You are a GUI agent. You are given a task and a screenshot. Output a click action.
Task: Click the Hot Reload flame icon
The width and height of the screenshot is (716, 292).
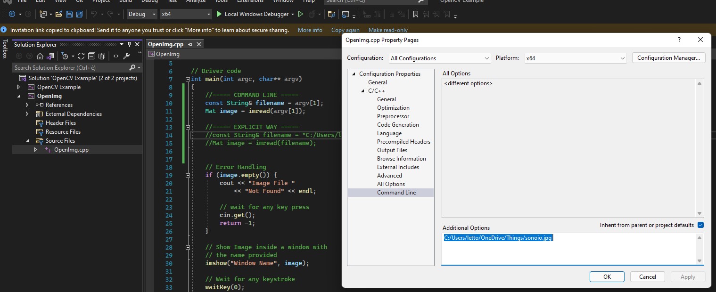tap(312, 14)
